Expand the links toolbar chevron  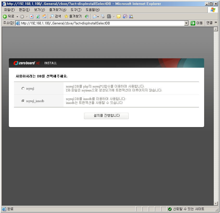click(x=216, y=22)
